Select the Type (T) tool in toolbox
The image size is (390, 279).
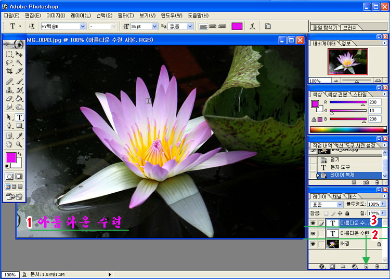click(19, 117)
